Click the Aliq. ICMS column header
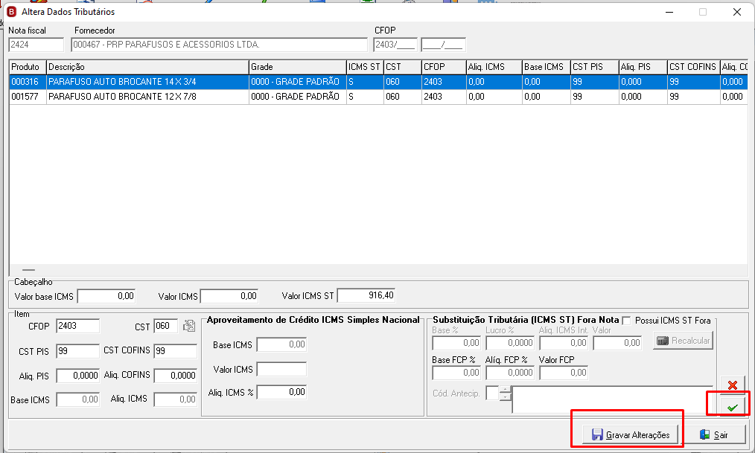755x453 pixels. point(494,67)
